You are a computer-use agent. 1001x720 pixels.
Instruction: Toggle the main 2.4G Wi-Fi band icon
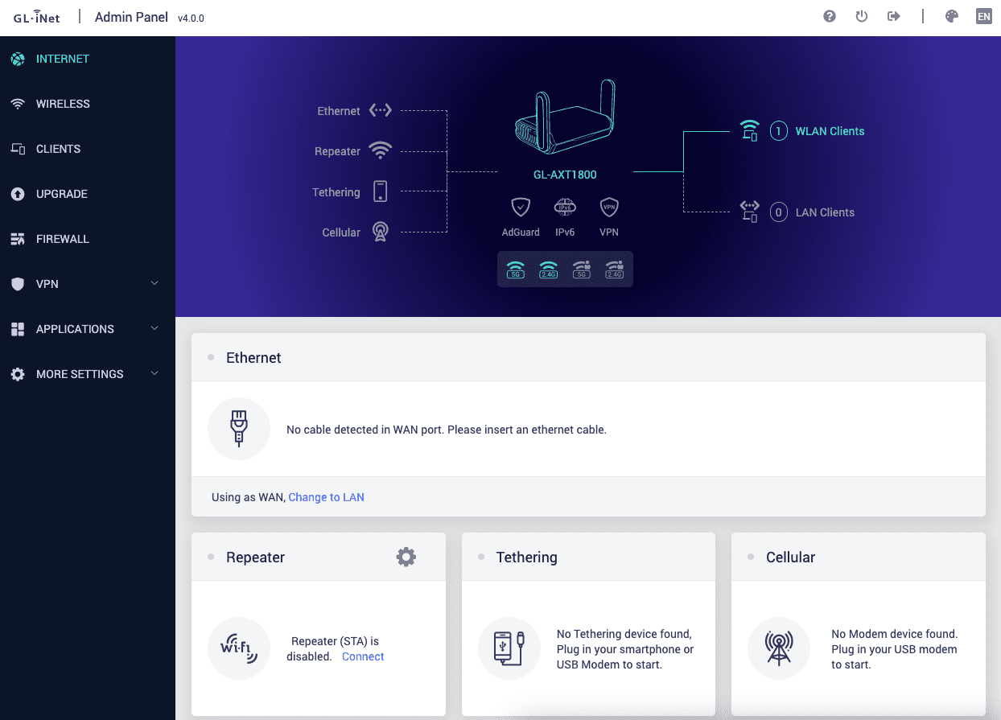(549, 269)
